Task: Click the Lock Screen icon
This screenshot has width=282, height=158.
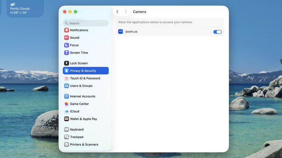Action: (67, 63)
